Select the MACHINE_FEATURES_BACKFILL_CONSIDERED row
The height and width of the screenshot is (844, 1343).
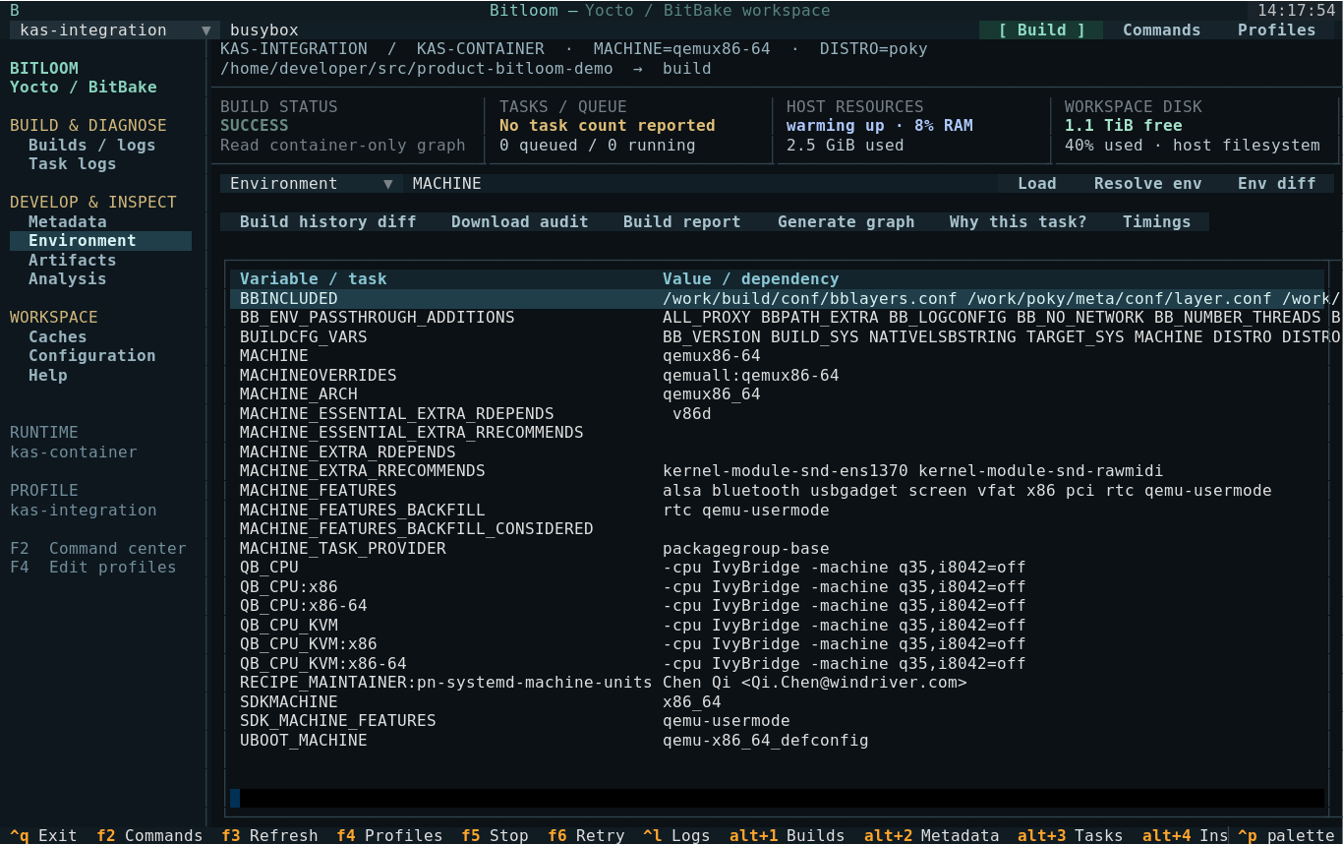(x=777, y=529)
